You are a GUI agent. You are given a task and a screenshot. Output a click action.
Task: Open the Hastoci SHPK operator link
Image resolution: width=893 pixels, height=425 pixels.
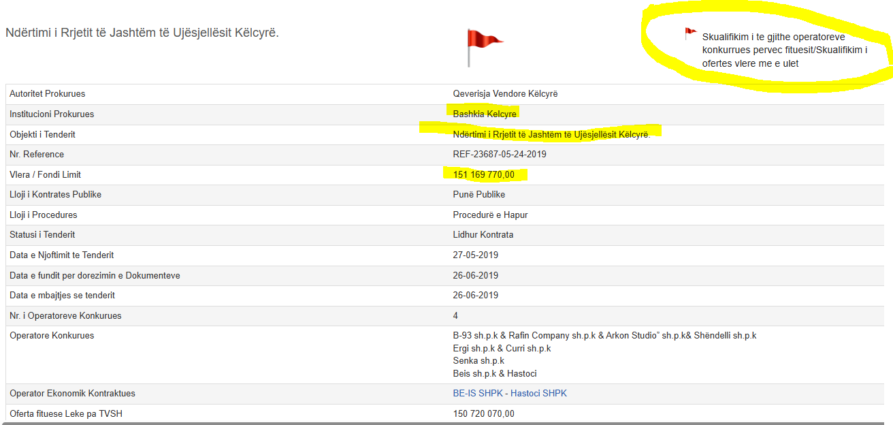(x=538, y=394)
